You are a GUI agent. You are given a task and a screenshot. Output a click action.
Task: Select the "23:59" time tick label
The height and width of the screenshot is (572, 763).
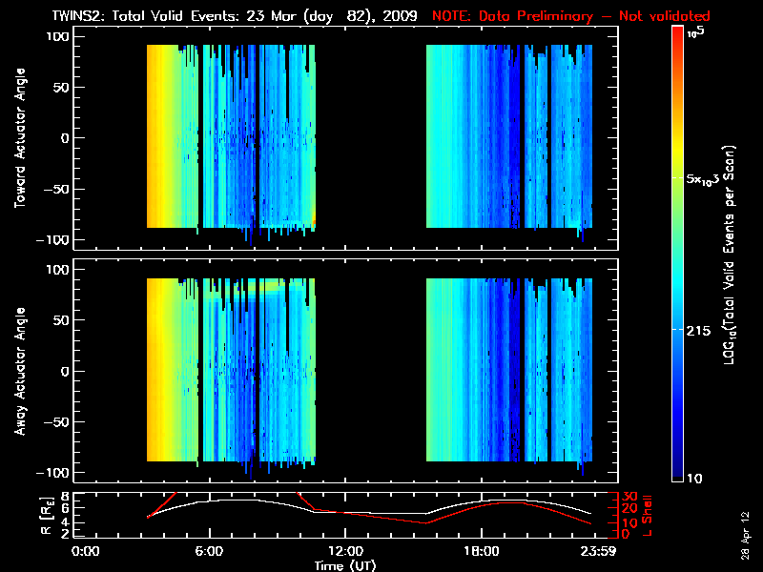pyautogui.click(x=601, y=551)
